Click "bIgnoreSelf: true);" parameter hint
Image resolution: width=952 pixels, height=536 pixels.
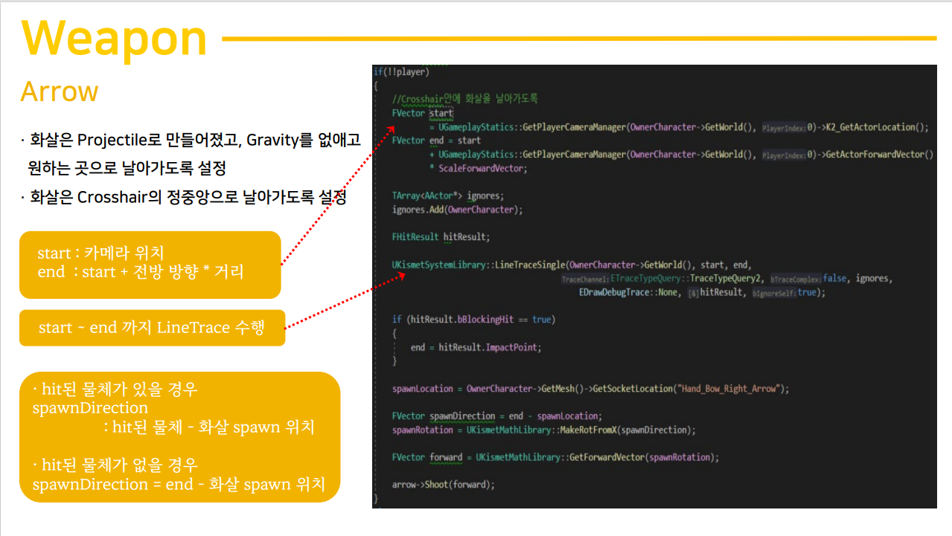pos(789,292)
